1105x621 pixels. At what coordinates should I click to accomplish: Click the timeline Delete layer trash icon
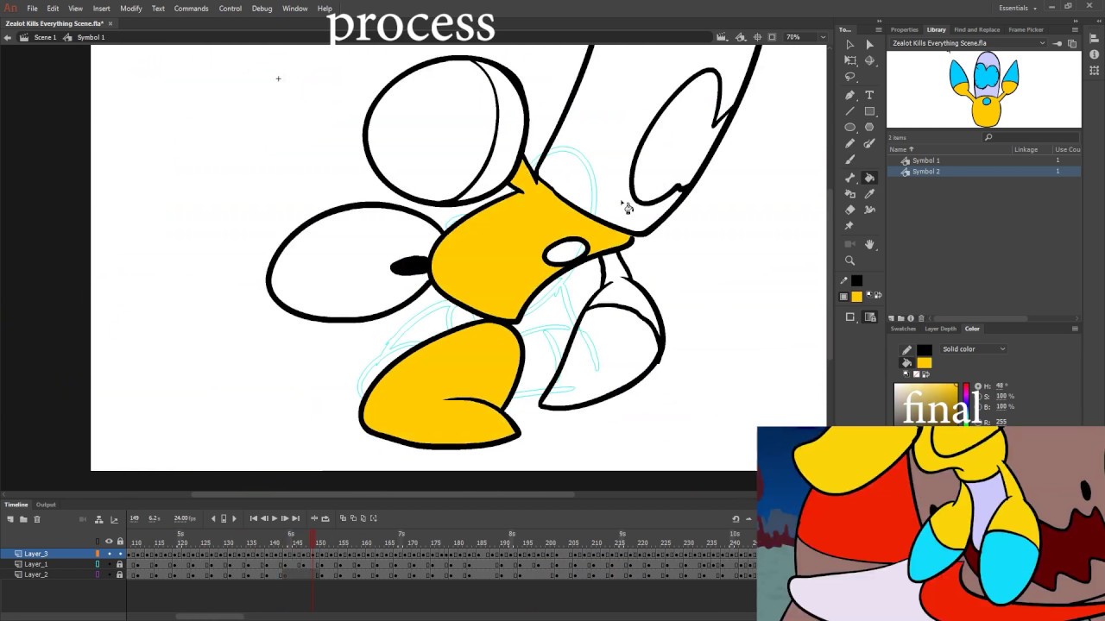(x=36, y=519)
